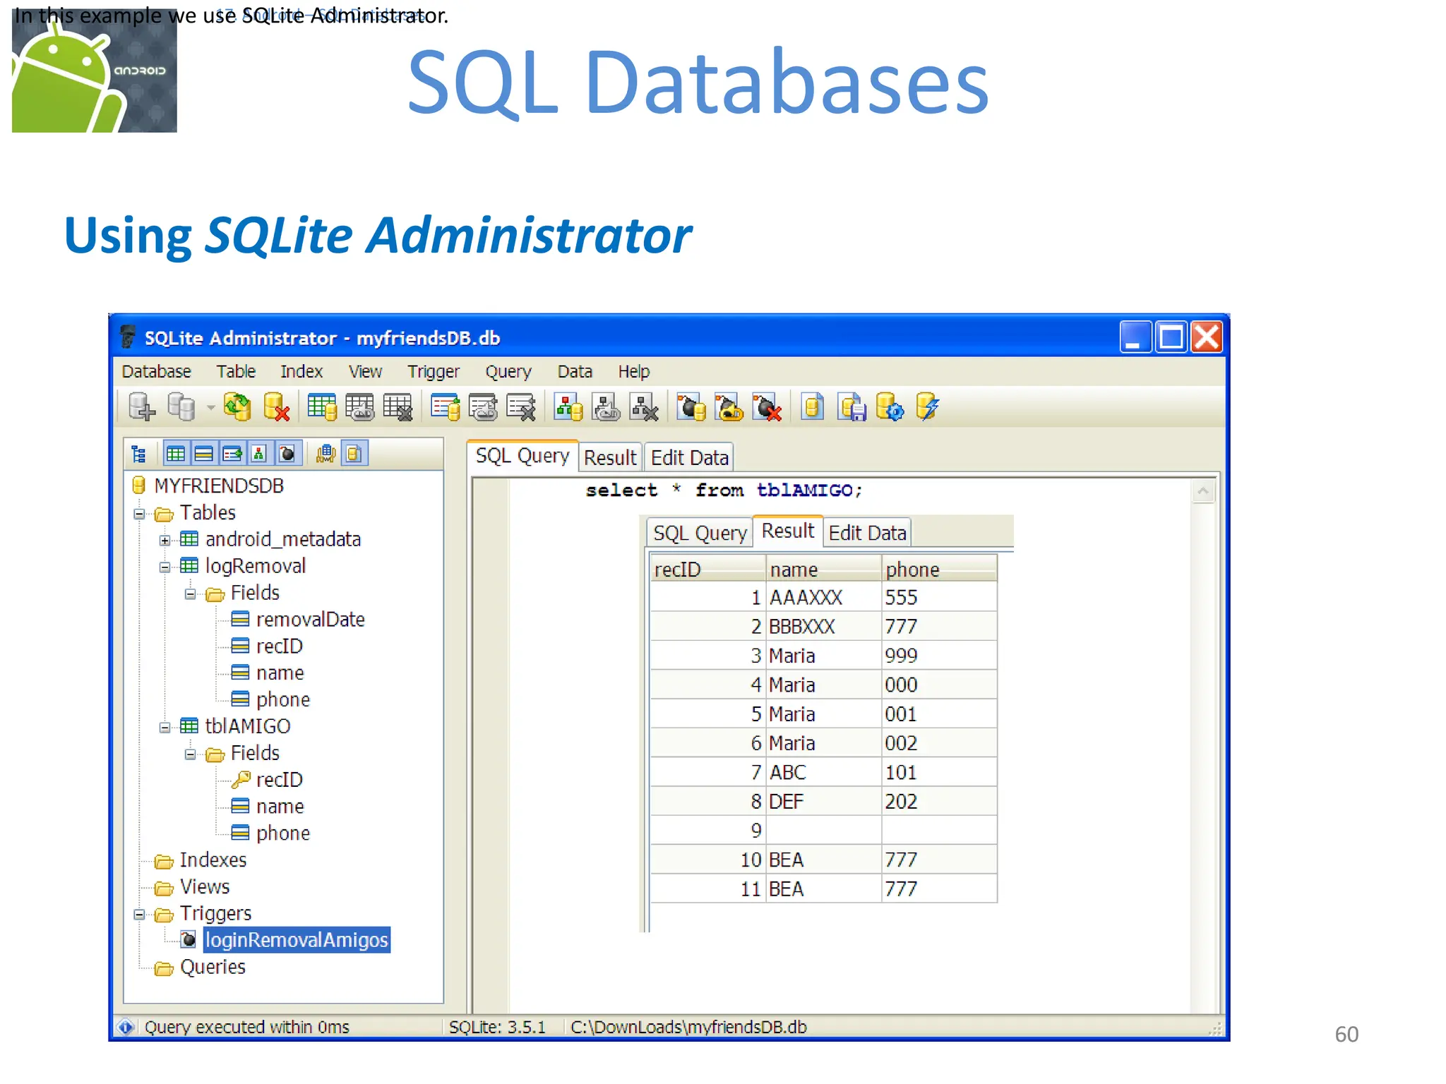
Task: Toggle views visibility in tree panel
Action: point(259,454)
